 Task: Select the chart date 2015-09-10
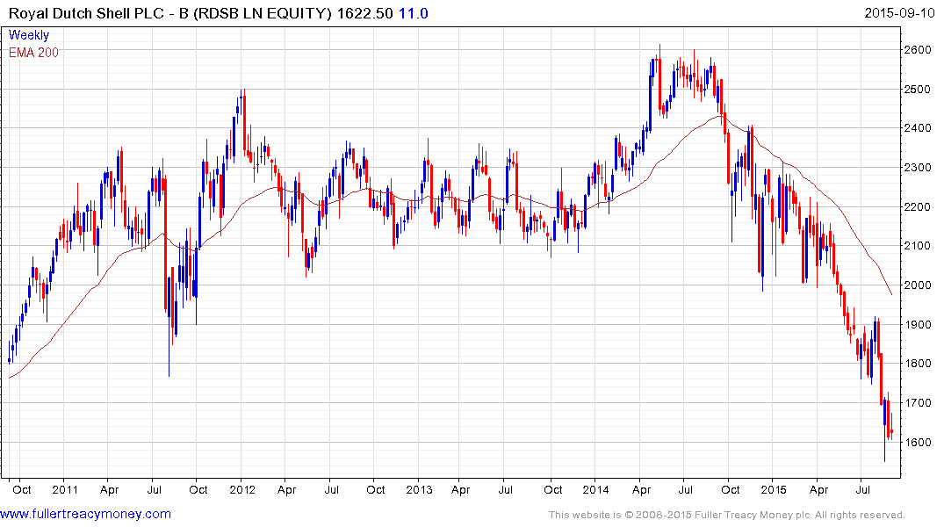(x=899, y=12)
